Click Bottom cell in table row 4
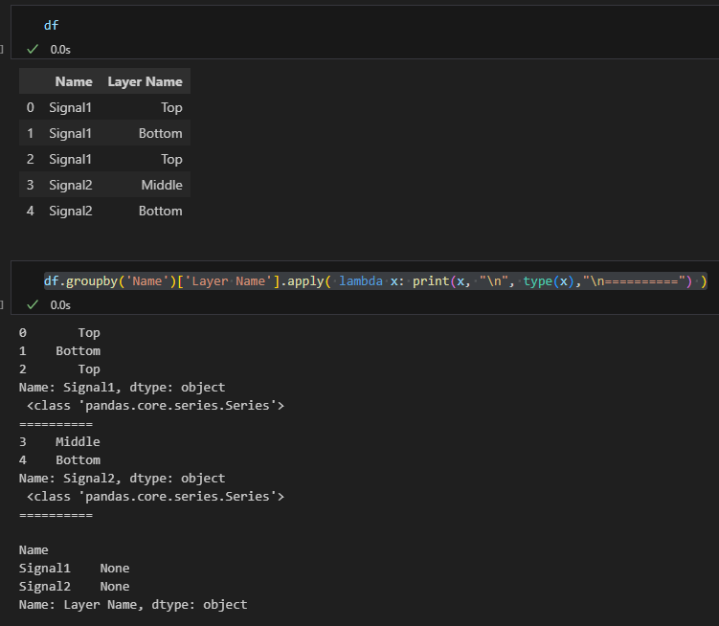The image size is (719, 626). tap(161, 211)
